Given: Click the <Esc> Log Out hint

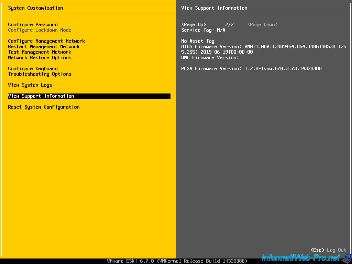Looking at the screenshot, I should 328,250.
